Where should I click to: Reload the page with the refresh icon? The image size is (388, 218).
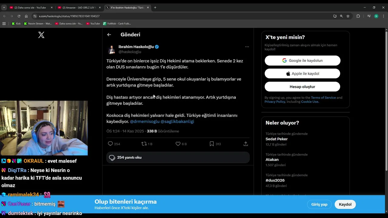point(19,16)
